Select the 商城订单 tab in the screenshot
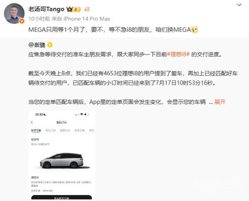The width and height of the screenshot is (249, 201). pos(50,130)
